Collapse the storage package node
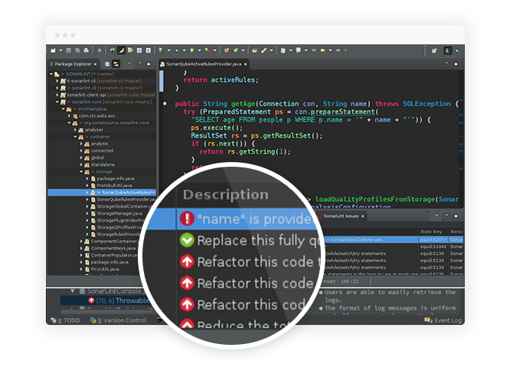 tap(80, 172)
